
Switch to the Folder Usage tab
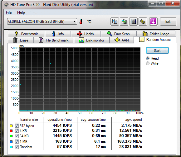click(156, 34)
